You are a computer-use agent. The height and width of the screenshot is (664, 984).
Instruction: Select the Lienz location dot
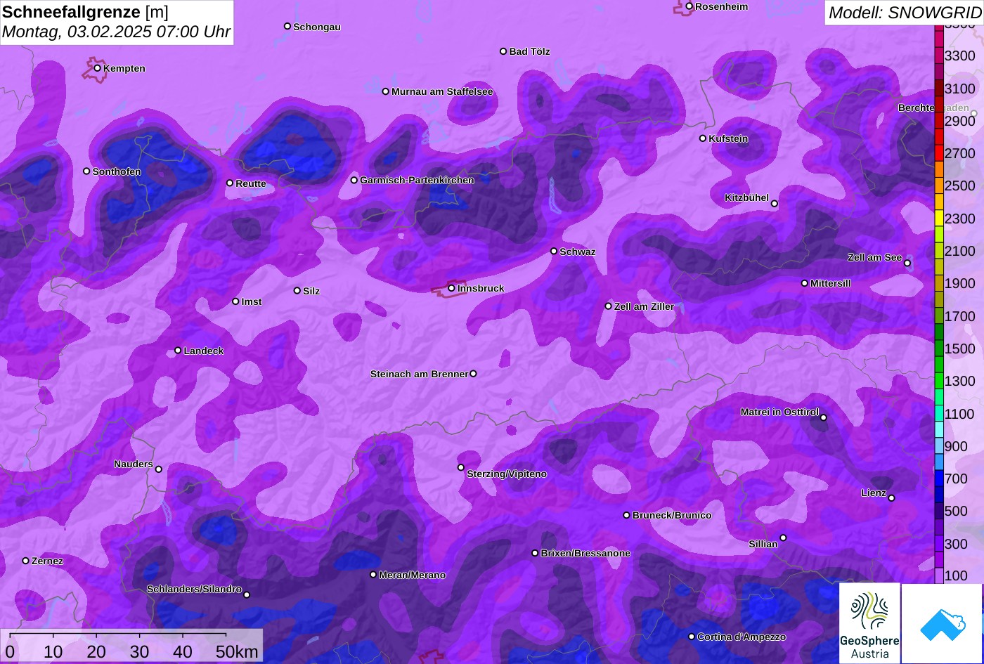click(891, 498)
